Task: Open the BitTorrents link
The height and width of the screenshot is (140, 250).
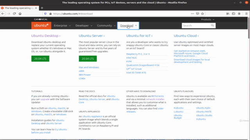Action: pyautogui.click(x=157, y=96)
